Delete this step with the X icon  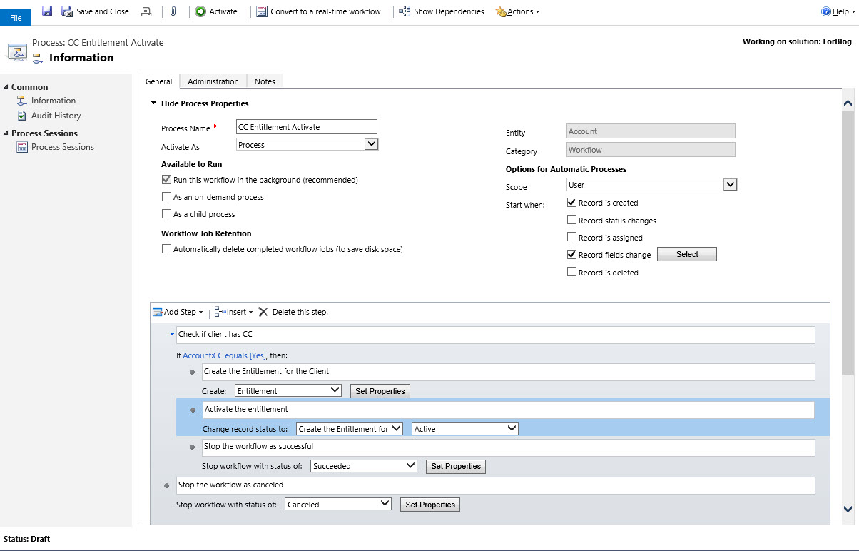coord(263,312)
